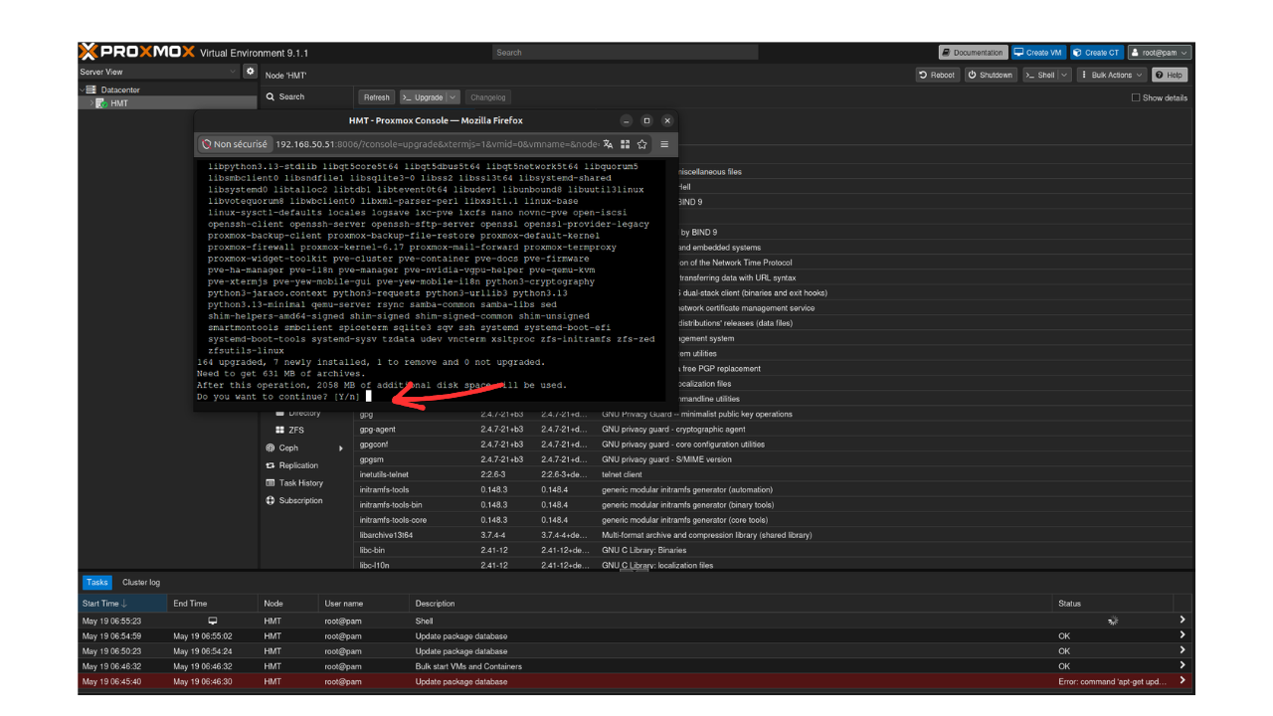Viewport: 1273px width, 716px height.
Task: Click the Firefox bookmark star icon
Action: (642, 144)
